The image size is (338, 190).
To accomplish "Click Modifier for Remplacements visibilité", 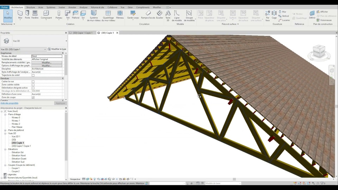I will (x=47, y=63).
